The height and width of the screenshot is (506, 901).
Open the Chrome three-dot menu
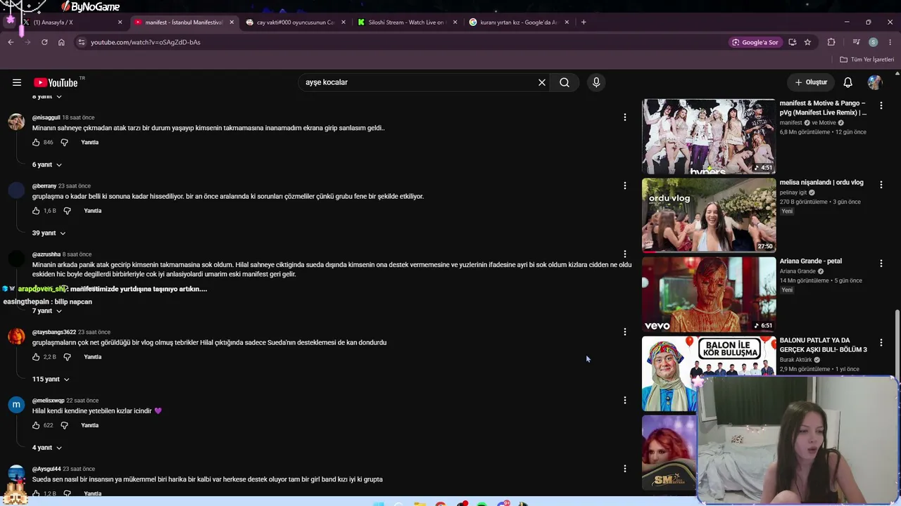pyautogui.click(x=889, y=42)
